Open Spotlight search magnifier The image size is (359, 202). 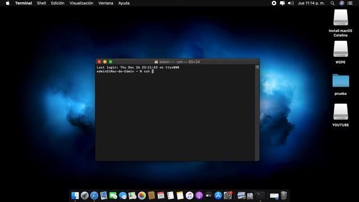[x=333, y=3]
